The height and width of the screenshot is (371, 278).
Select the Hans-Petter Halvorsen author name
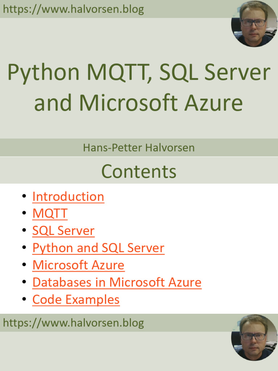139,147
